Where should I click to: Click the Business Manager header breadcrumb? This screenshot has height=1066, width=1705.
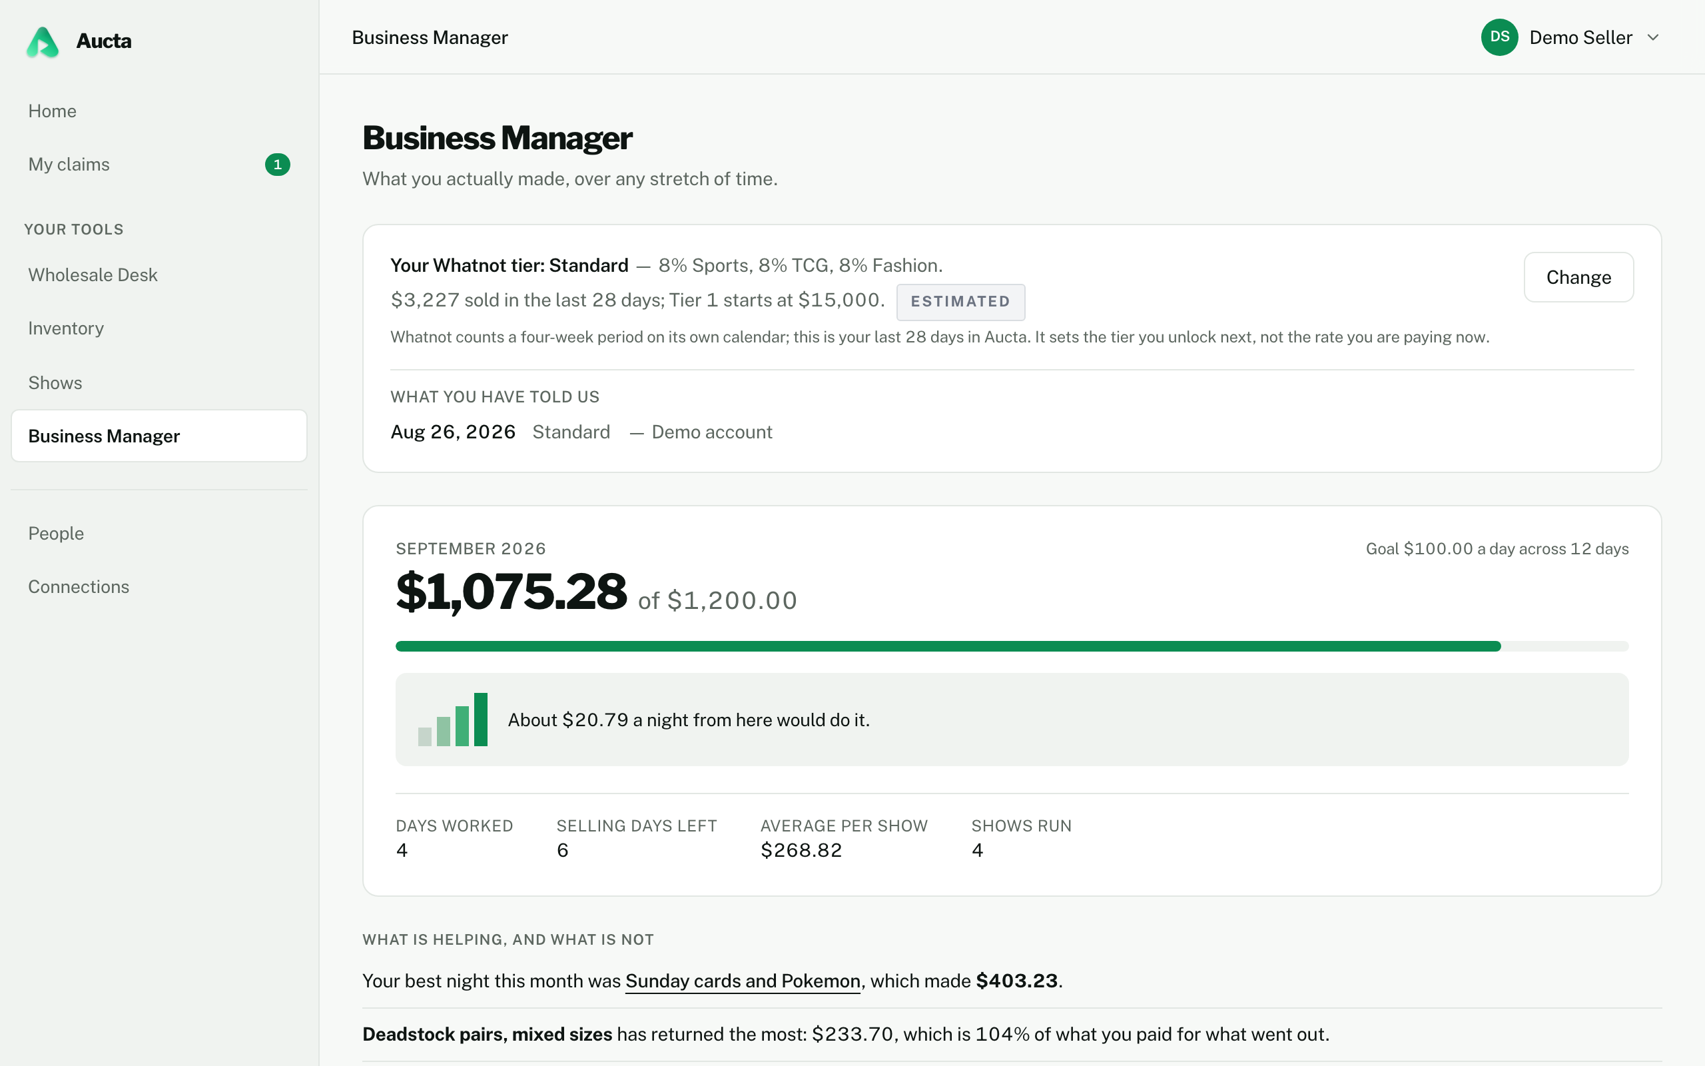(430, 37)
